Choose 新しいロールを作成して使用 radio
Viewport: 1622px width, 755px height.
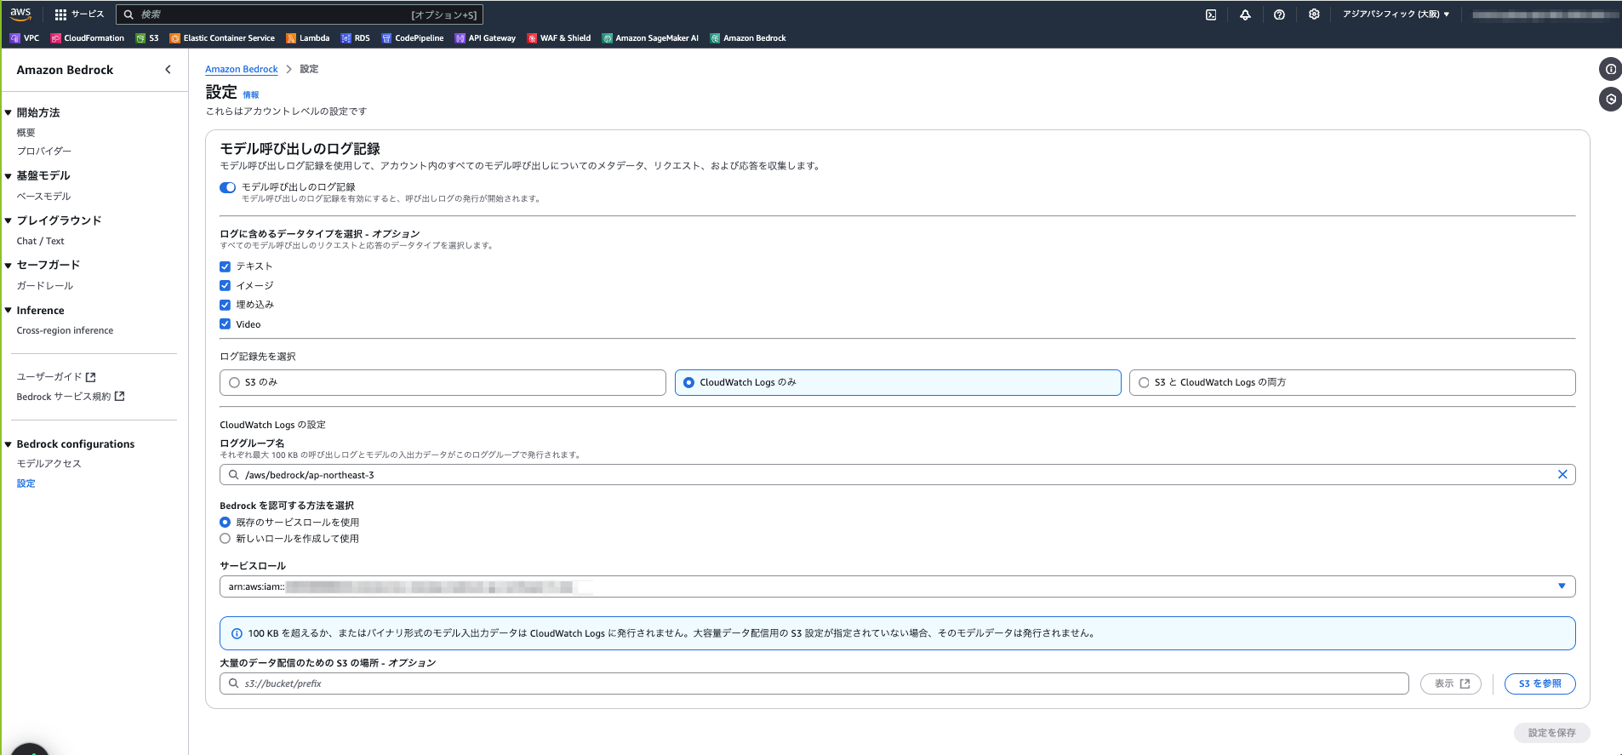[x=225, y=539]
